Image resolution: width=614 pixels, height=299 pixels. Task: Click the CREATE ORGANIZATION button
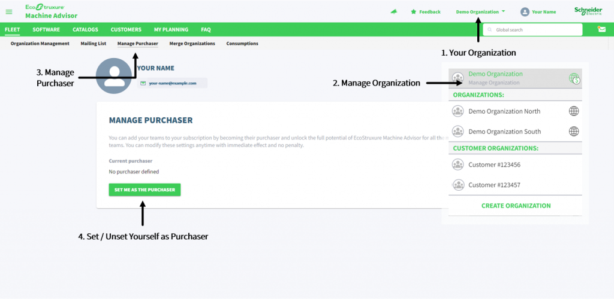516,206
